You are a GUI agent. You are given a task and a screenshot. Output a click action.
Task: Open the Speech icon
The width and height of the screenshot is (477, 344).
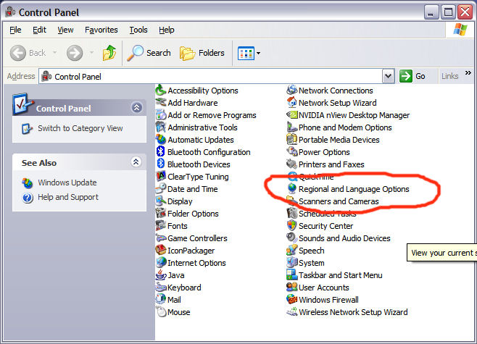tap(291, 251)
